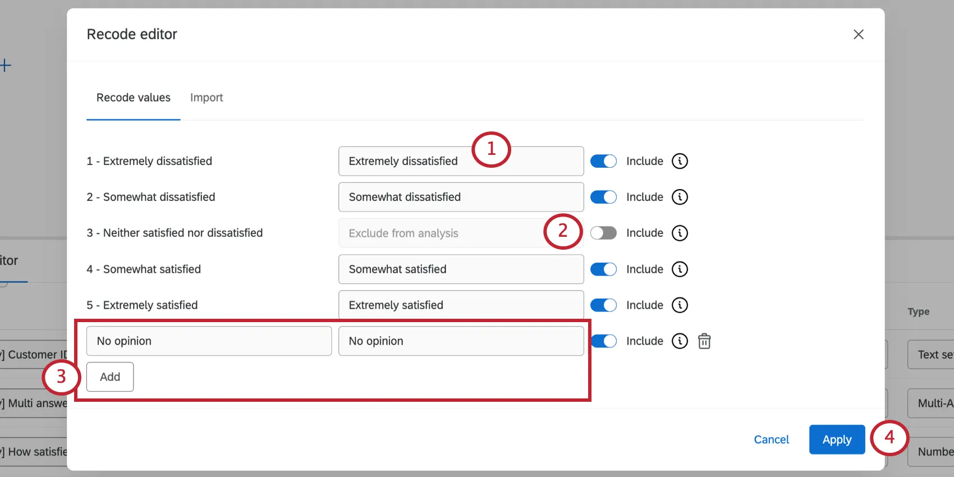Click info icon for Extremely satisfied row
Image resolution: width=954 pixels, height=477 pixels.
(680, 305)
